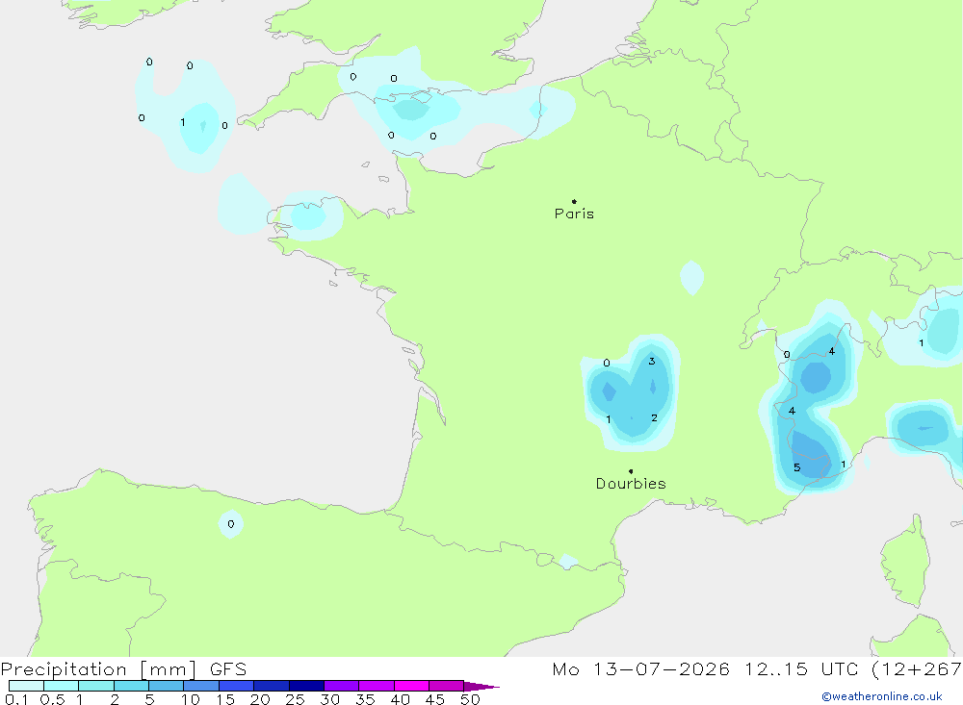
Task: Click the Dourbies city label
Action: (x=631, y=484)
